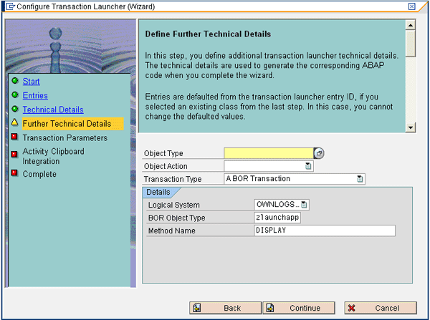This screenshot has height=320, width=430.
Task: Open the Entries step link
Action: click(x=35, y=95)
